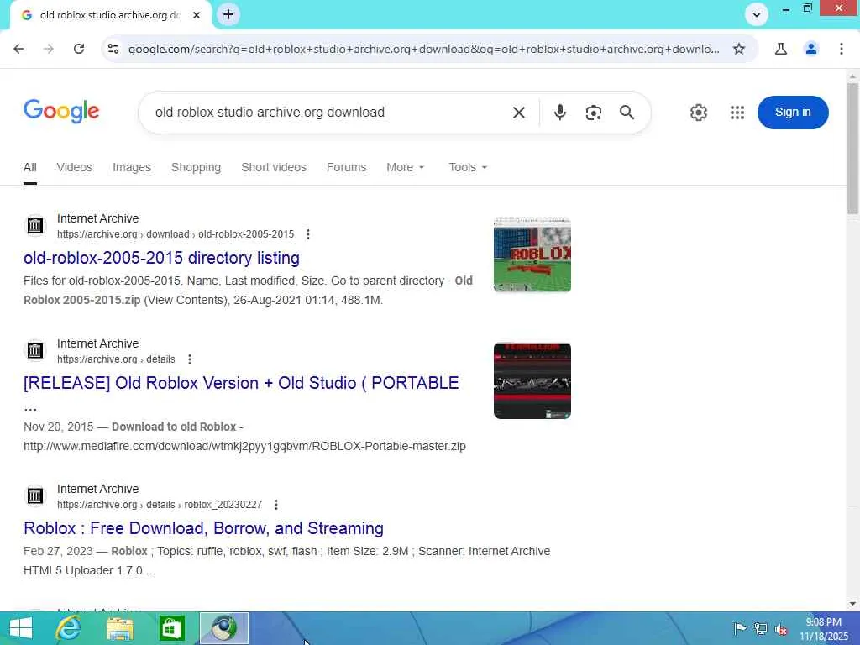Click the ROBLOX result thumbnail image
The image size is (860, 645).
point(532,254)
